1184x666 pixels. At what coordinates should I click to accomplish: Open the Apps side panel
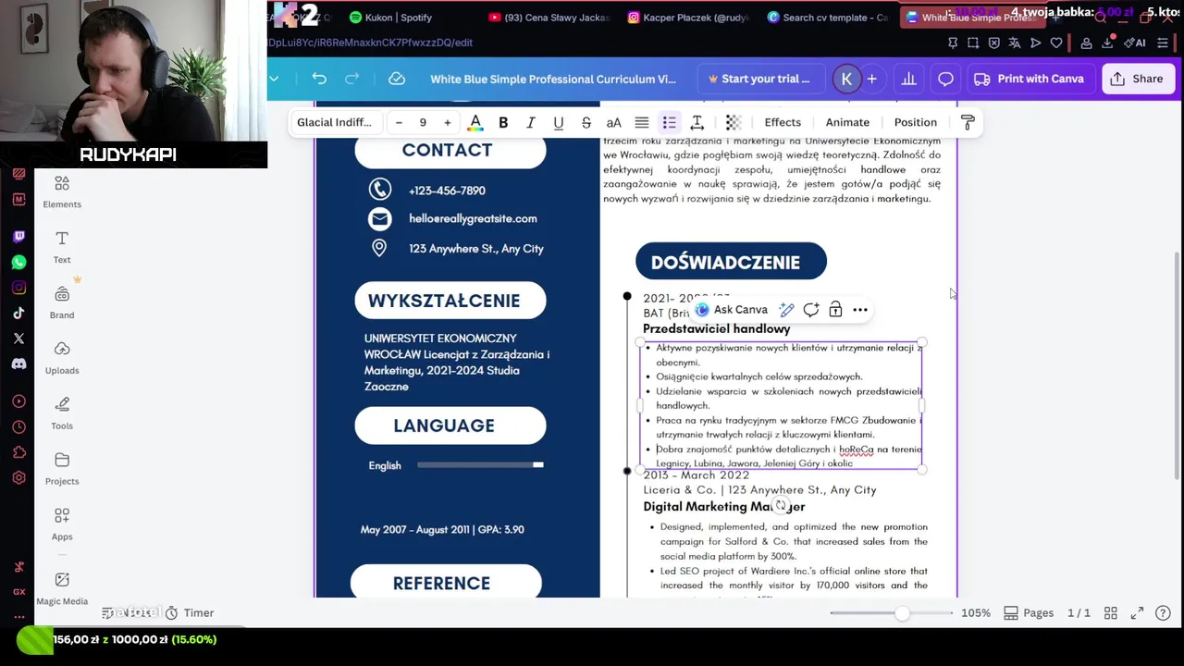[62, 524]
